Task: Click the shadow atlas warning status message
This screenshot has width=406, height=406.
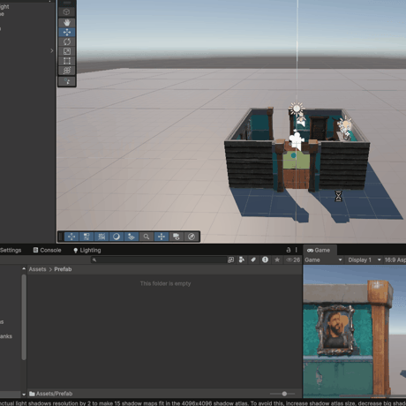Action: pos(203,403)
